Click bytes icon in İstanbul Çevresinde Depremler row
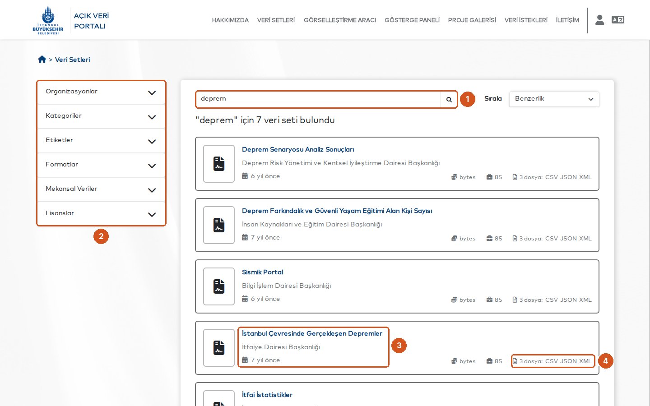 454,361
